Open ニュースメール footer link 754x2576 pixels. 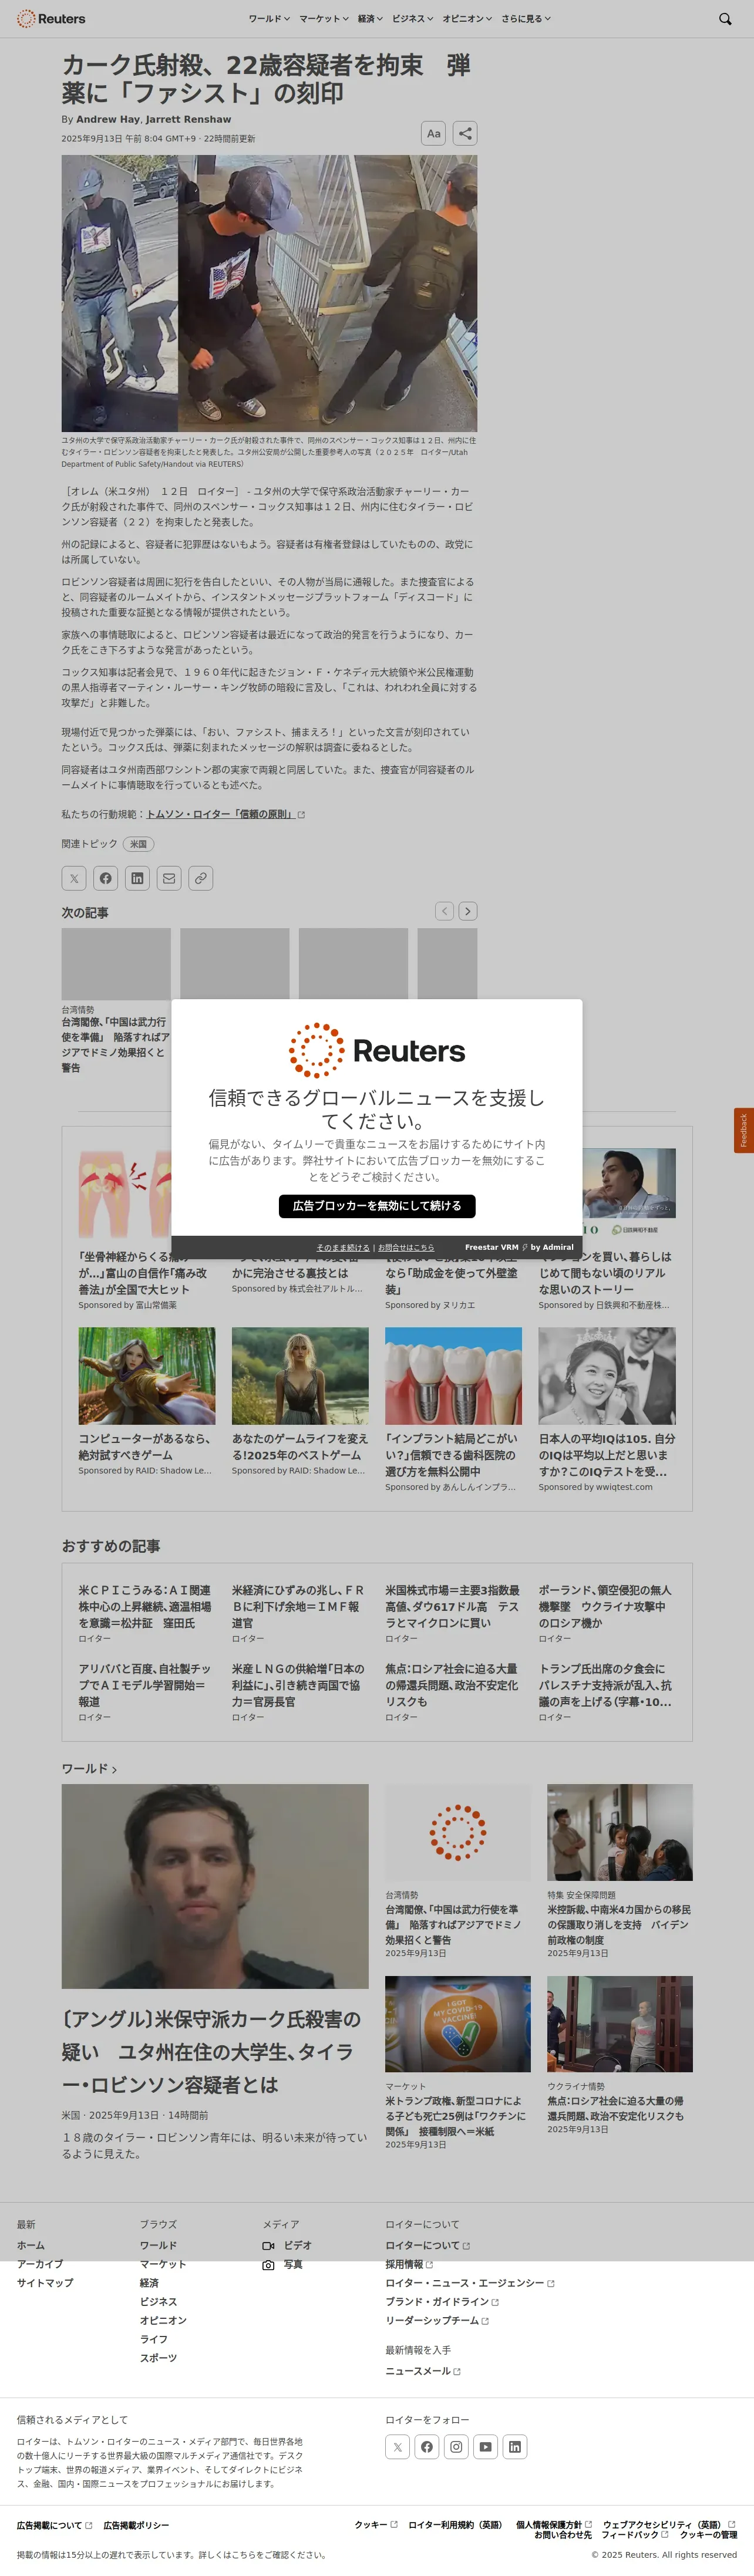pyautogui.click(x=423, y=2371)
